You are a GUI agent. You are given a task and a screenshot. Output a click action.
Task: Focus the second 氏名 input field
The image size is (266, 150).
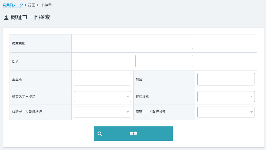pos(164,61)
